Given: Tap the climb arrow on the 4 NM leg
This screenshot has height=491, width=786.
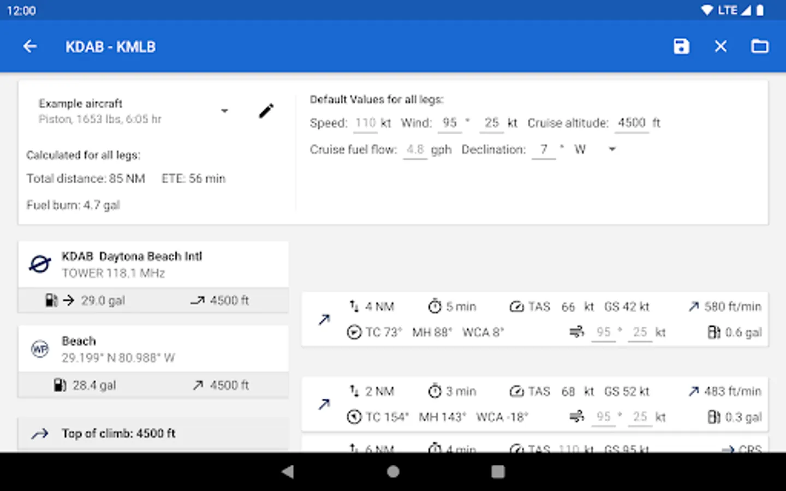Looking at the screenshot, I should tap(324, 320).
